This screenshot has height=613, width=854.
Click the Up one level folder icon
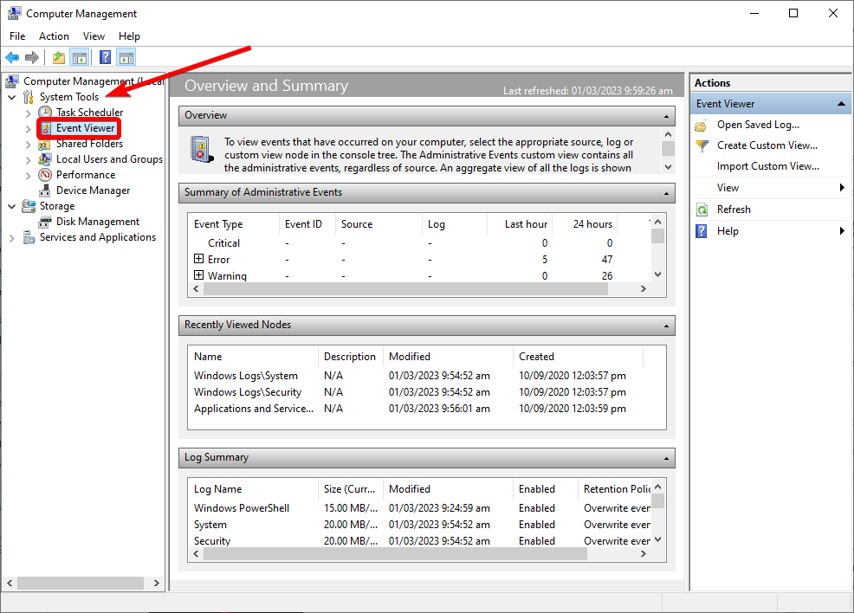(x=59, y=57)
